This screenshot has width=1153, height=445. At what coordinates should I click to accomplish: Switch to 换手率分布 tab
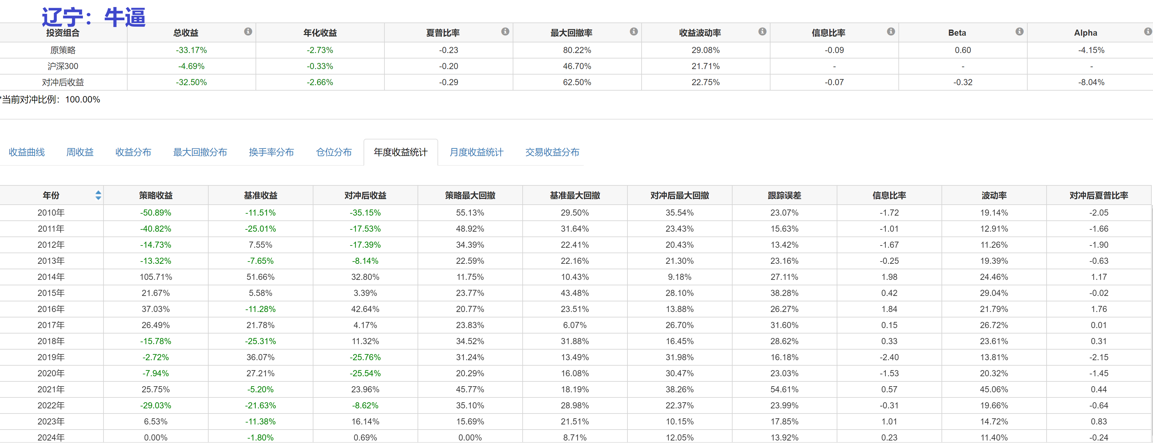pyautogui.click(x=271, y=153)
